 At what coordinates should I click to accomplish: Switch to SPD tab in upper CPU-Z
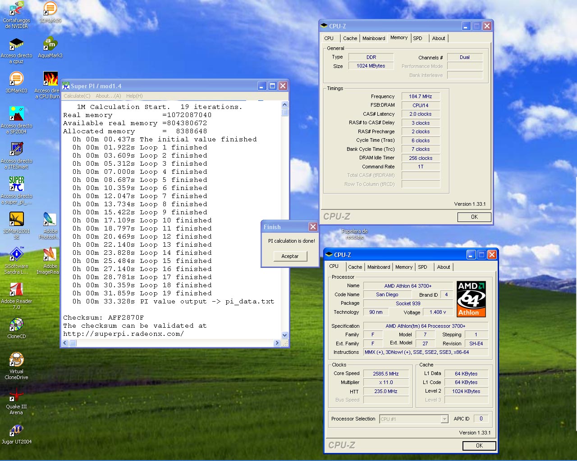pos(418,38)
